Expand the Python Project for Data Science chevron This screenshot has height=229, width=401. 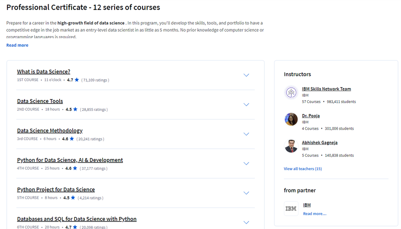246,193
